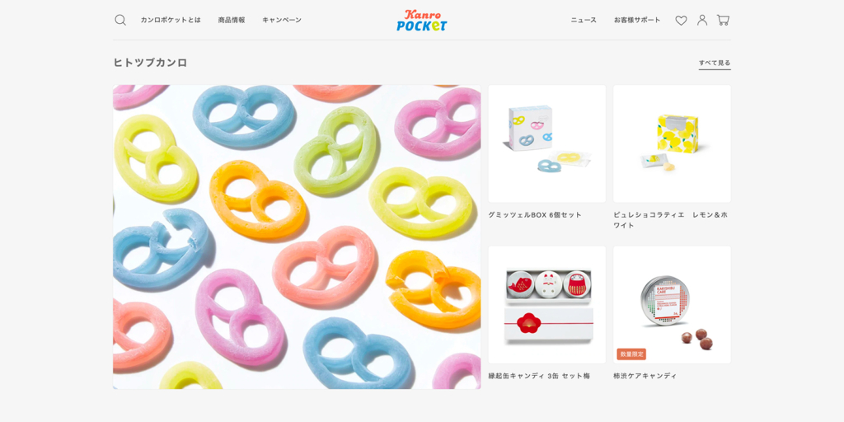Open the account user icon
Screen dimensions: 844x422
702,20
